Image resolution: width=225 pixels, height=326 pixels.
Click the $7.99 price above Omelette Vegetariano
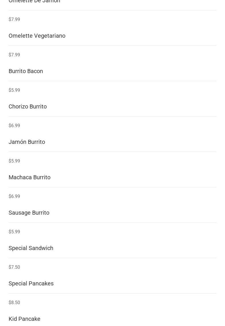coord(14,19)
